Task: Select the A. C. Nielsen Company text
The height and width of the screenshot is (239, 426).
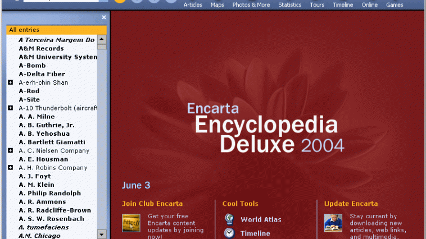Action: tap(54, 150)
